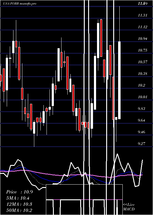The width and height of the screenshot is (153, 215).
Task: Click the '12MA : 10.3' readout
Action: coord(19,204)
